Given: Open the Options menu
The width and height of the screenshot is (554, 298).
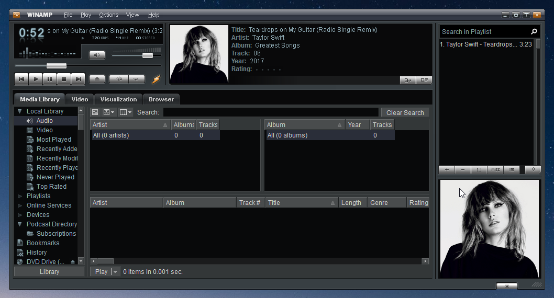Looking at the screenshot, I should tap(108, 15).
